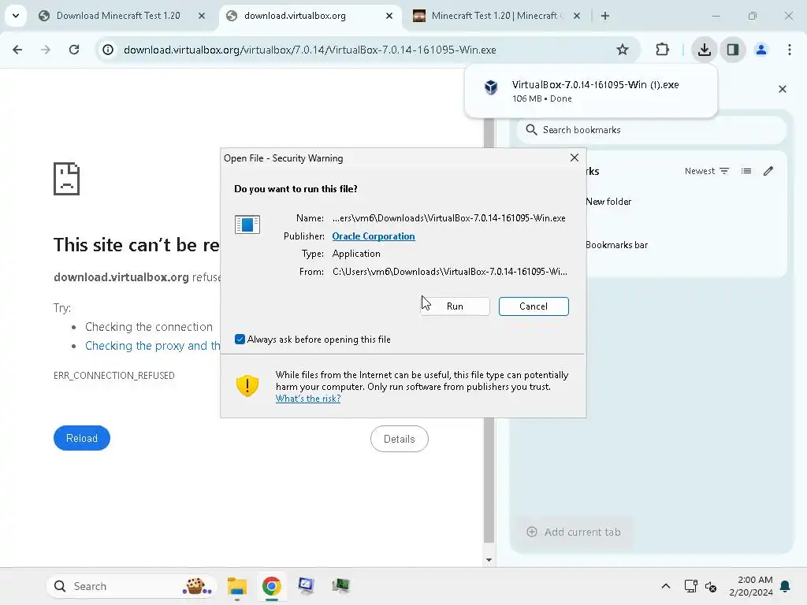Click the address bar URL
Screen dimensions: 807x605
310,50
